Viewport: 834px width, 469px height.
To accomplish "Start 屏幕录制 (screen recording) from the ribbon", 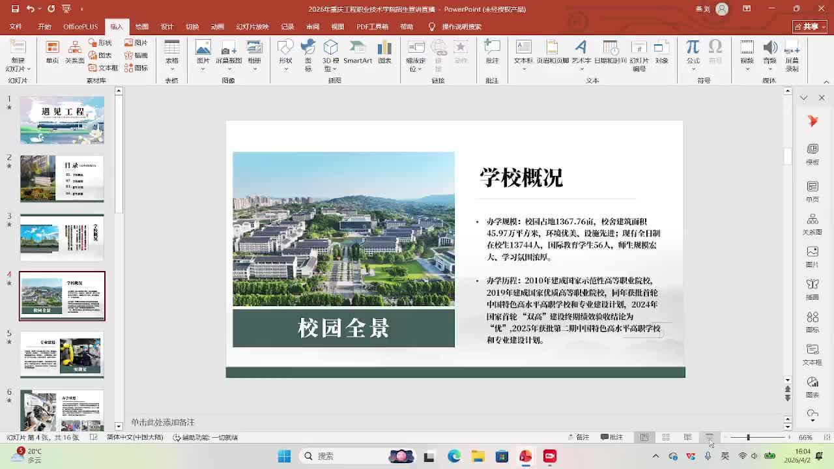I will tap(792, 52).
